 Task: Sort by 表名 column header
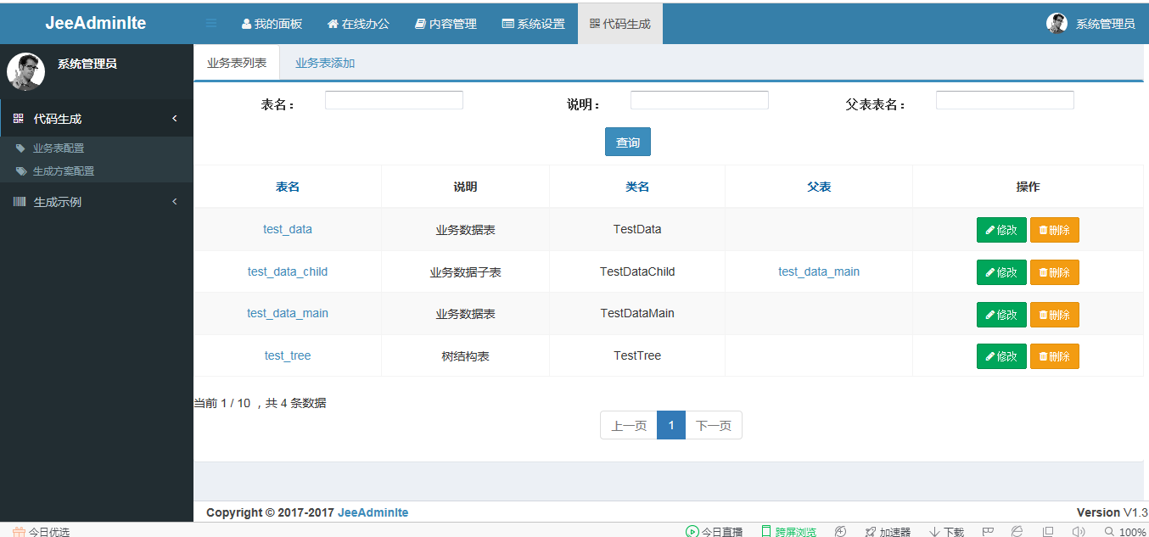coord(288,187)
